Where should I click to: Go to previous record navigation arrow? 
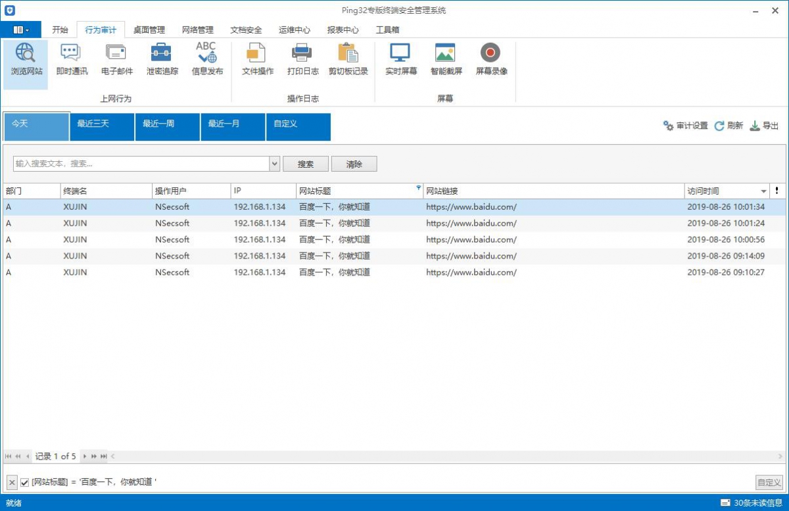coord(28,456)
